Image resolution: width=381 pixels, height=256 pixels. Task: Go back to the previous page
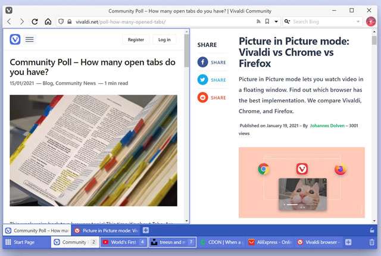tap(10, 21)
